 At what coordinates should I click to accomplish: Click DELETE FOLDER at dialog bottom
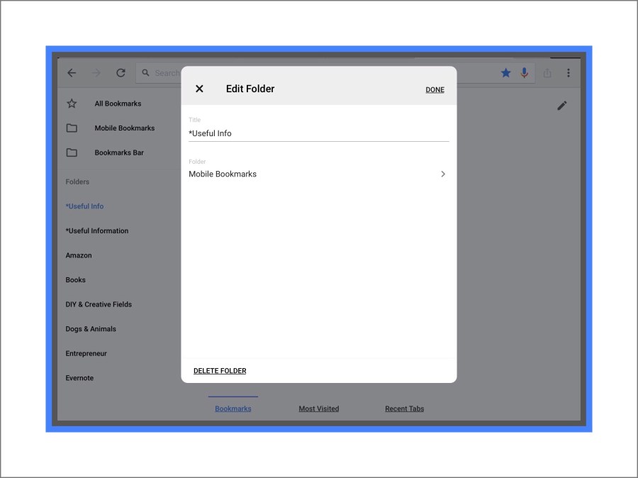(220, 371)
